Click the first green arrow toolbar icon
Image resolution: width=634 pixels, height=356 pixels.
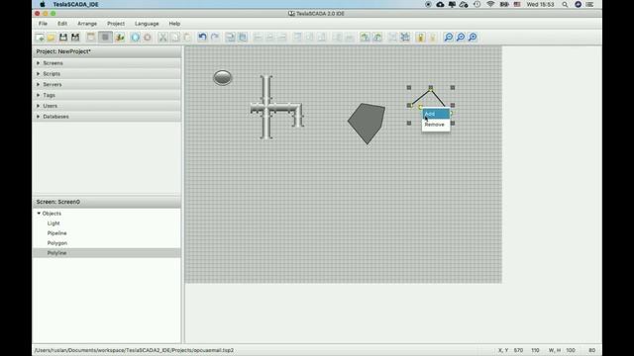(x=366, y=38)
